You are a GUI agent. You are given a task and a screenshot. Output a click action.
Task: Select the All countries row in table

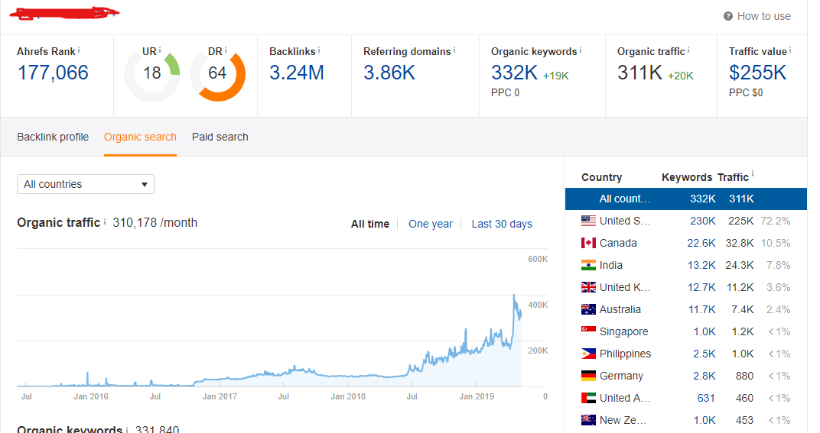685,199
